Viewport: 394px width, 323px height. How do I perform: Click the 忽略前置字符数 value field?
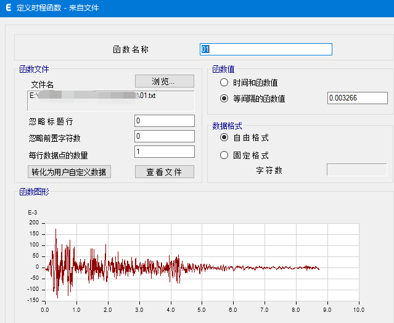pos(164,136)
